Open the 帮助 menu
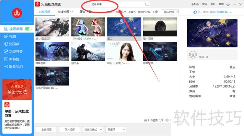This screenshot has height=136, width=244. click(x=221, y=4)
